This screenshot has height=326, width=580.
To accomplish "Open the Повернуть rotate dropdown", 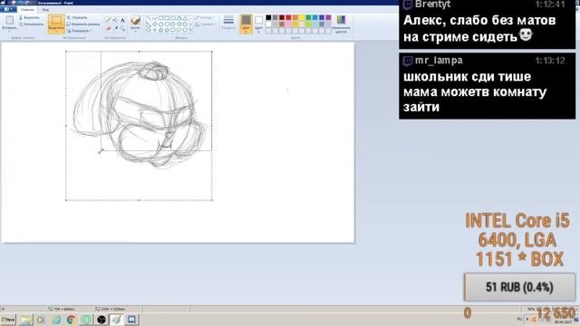I will tap(80, 31).
